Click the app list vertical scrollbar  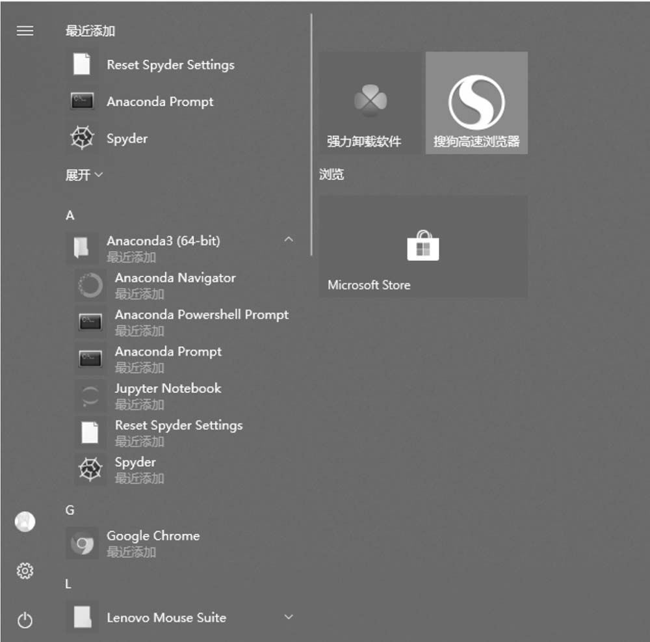[x=311, y=135]
